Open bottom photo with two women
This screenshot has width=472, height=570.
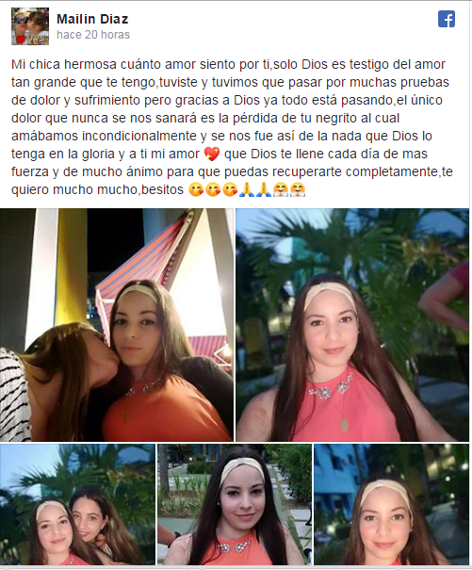tap(77, 504)
